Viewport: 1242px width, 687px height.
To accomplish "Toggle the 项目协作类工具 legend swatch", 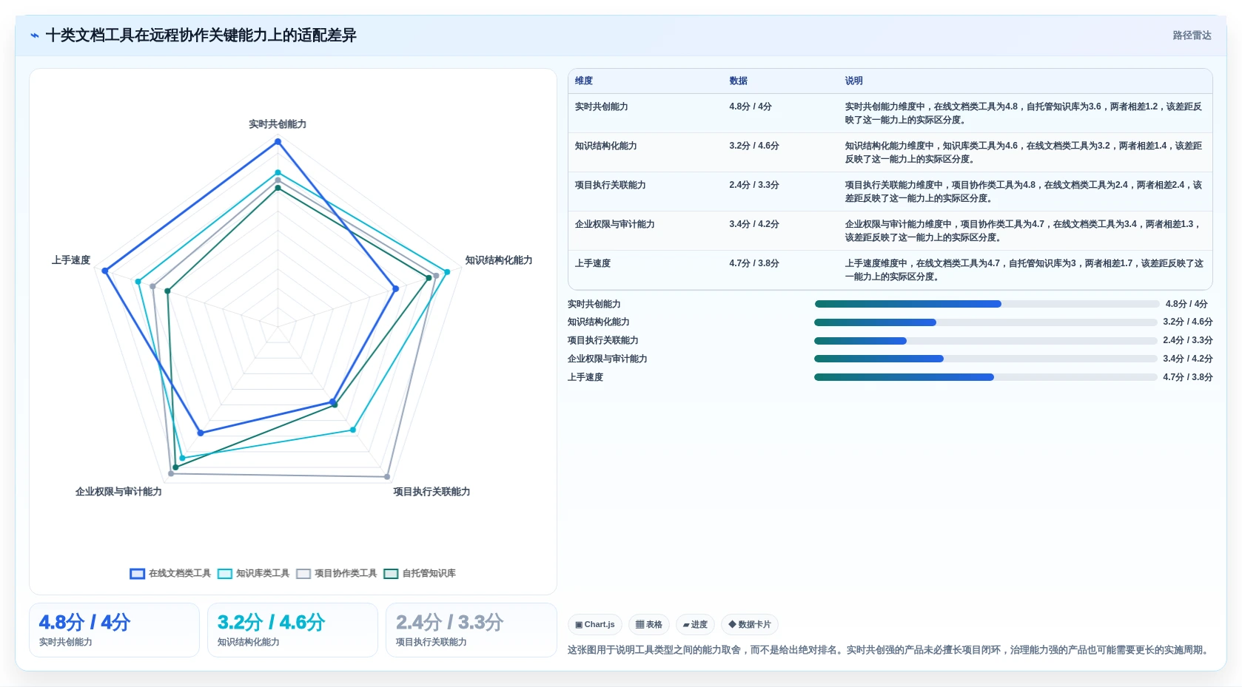I will (x=303, y=573).
